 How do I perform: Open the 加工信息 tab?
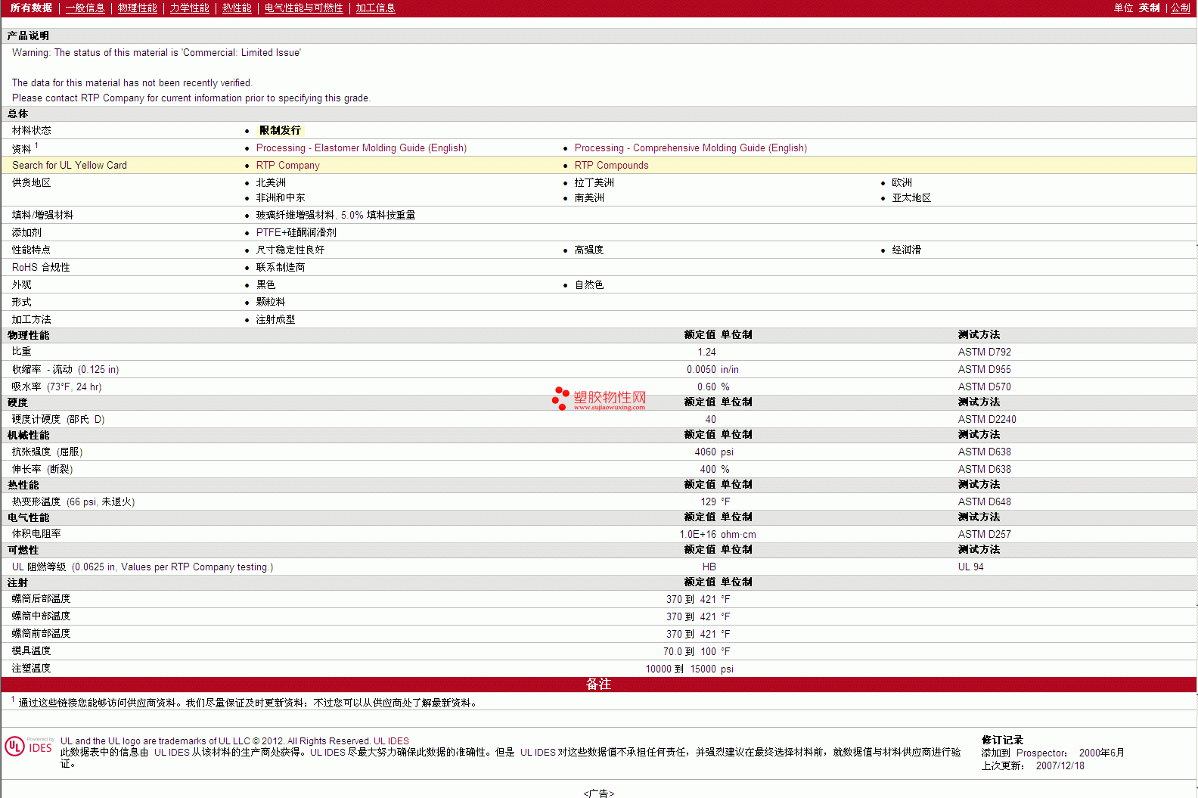(x=375, y=8)
